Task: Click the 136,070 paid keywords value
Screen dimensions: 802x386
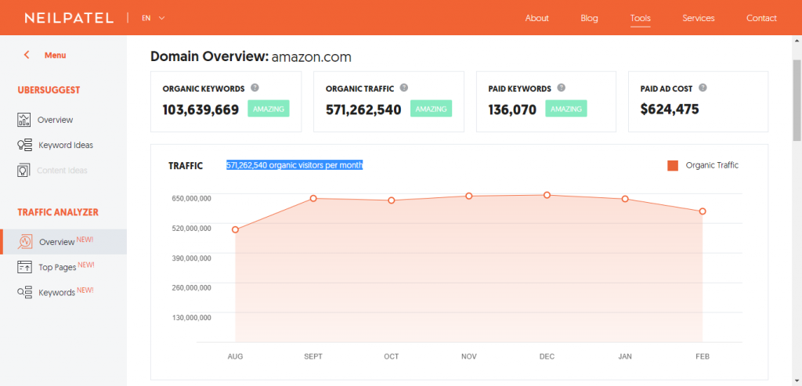Action: (512, 110)
